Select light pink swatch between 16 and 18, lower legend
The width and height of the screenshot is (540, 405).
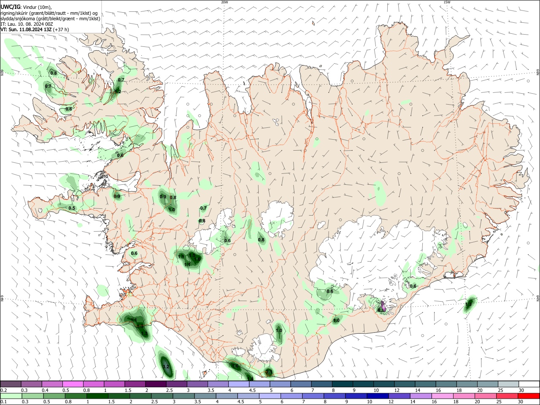click(443, 396)
